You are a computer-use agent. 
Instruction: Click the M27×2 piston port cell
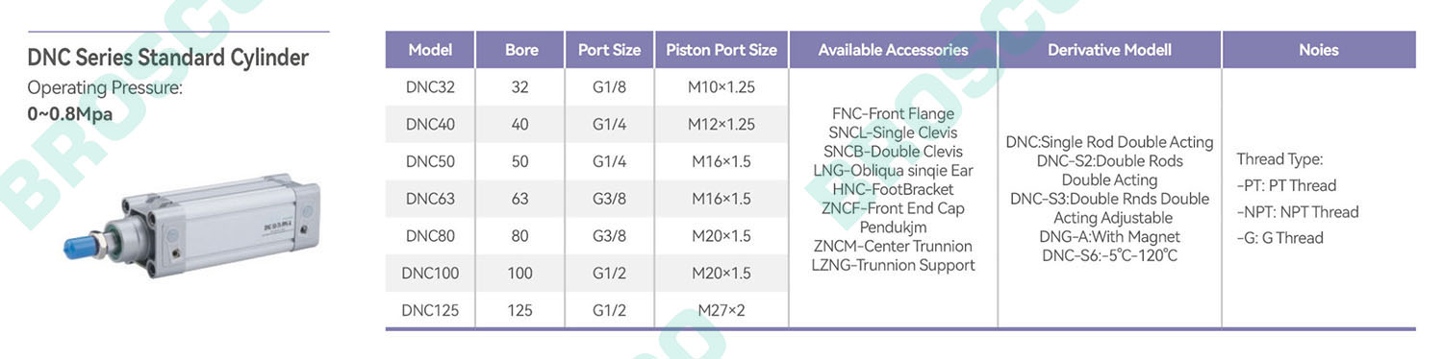click(x=721, y=310)
